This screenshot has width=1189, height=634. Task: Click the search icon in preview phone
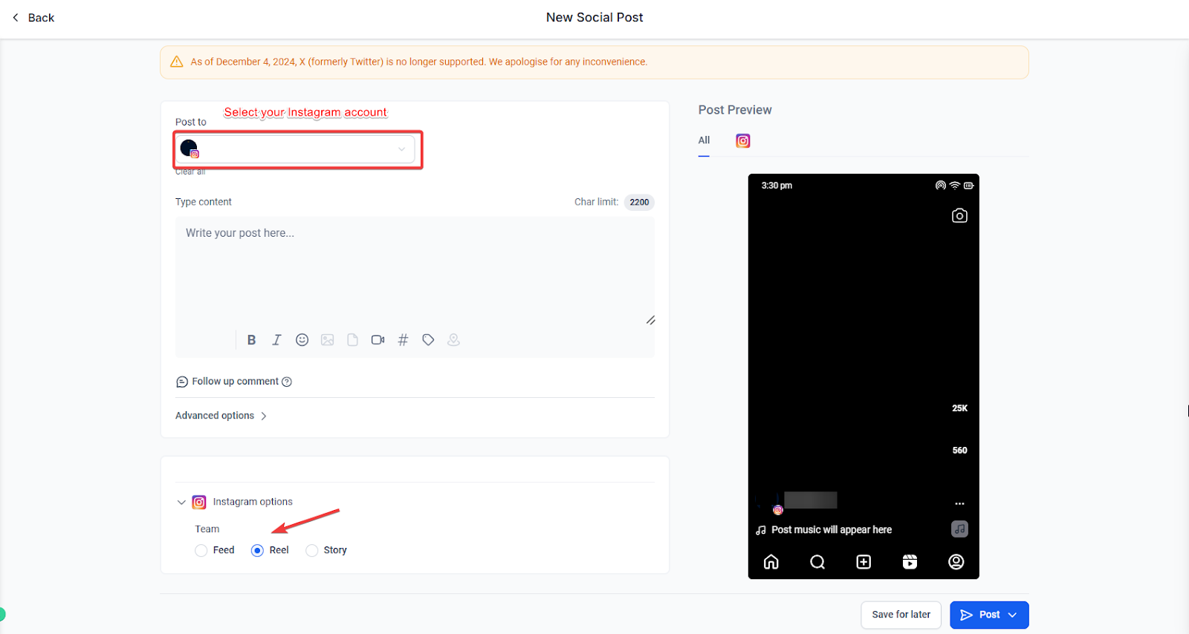(x=817, y=562)
